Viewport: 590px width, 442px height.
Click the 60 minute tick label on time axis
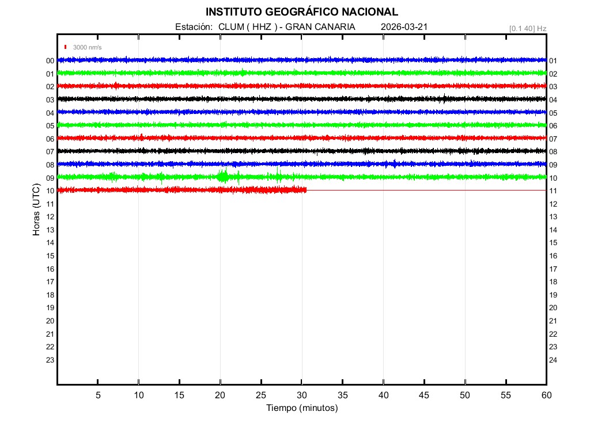click(x=546, y=395)
